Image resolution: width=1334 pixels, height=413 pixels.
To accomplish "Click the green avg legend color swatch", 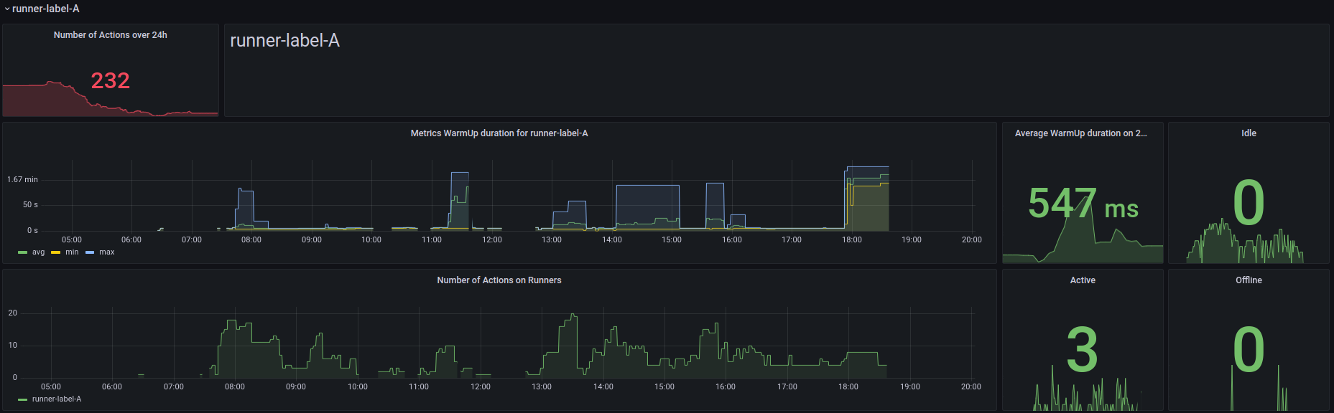I will pos(22,252).
